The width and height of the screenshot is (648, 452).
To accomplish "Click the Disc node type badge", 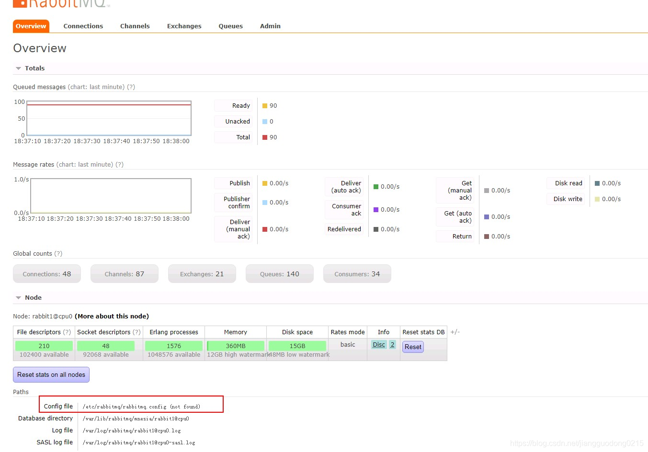I will pos(378,344).
